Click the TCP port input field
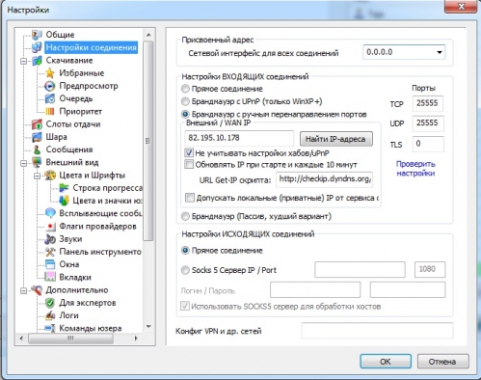This screenshot has height=380, width=481. coord(428,103)
